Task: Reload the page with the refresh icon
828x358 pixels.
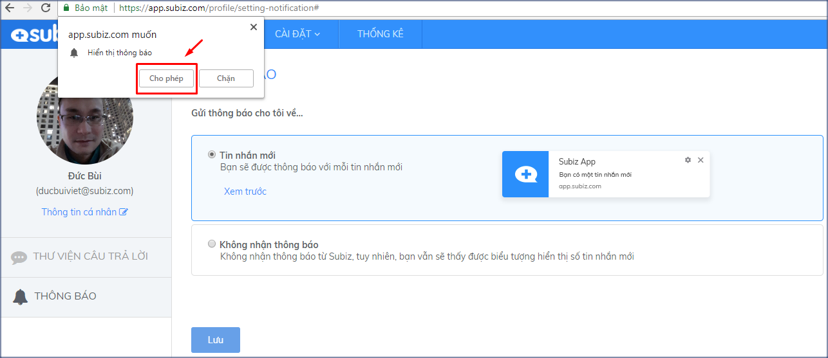Action: click(46, 8)
